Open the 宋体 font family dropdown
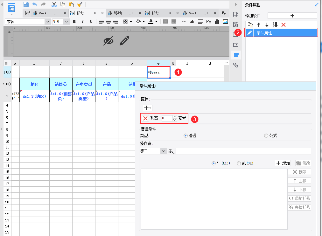Viewport: 322px width, 236px height. click(x=27, y=22)
